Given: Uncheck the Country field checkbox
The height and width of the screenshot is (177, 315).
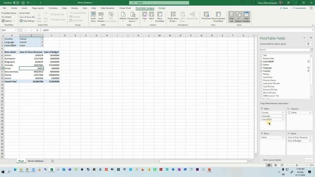Looking at the screenshot, I should 261,71.
